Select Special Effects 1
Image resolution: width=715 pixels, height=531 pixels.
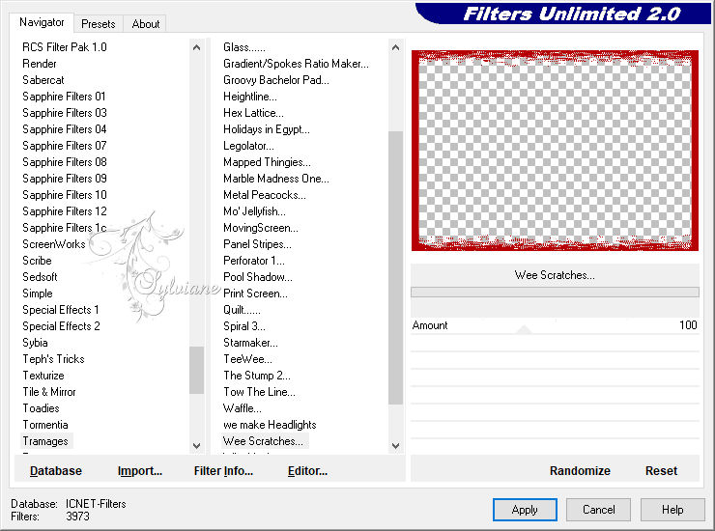[61, 310]
